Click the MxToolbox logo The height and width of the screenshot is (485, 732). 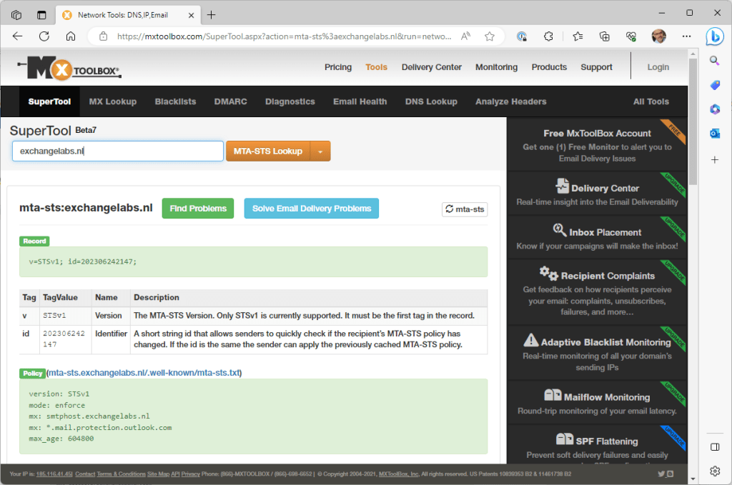pos(69,68)
